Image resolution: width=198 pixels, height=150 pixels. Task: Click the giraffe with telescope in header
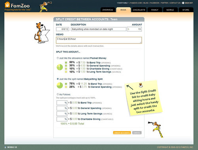(45, 7)
